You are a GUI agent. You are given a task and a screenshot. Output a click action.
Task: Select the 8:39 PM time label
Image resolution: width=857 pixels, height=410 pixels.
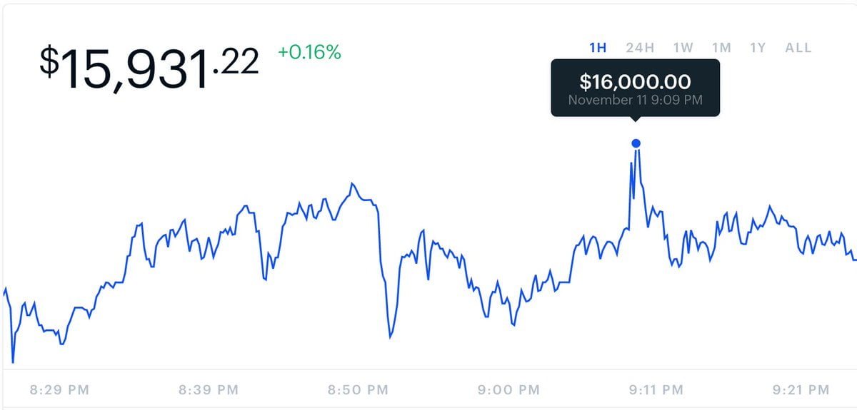pos(209,389)
